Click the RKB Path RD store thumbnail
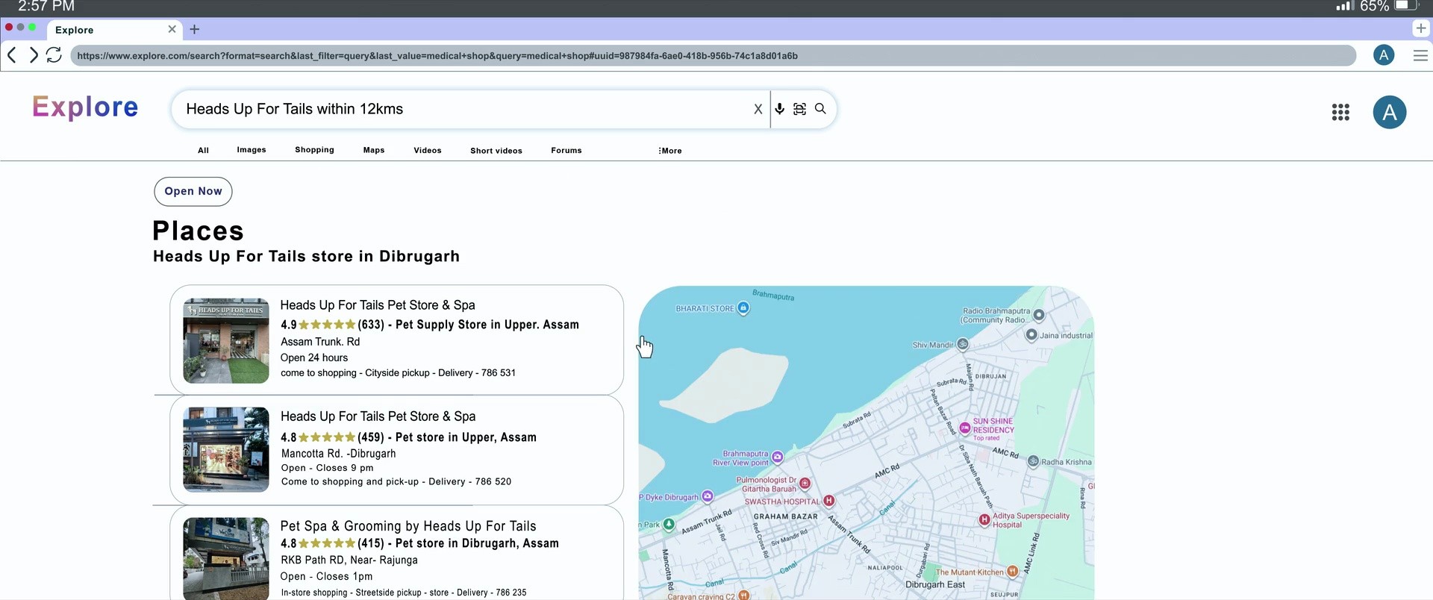This screenshot has height=600, width=1433. [x=226, y=558]
